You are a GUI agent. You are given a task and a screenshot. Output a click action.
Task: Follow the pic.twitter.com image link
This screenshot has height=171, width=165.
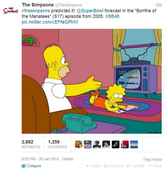pos(50,22)
